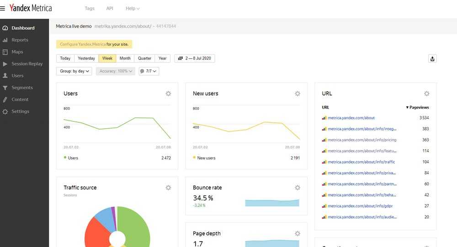This screenshot has width=457, height=247.
Task: Go to Session Replay in sidebar
Action: [x=27, y=64]
